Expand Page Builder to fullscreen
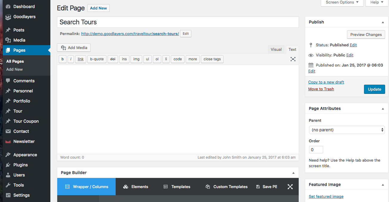Viewport: 389px width, 202px height. click(x=290, y=187)
